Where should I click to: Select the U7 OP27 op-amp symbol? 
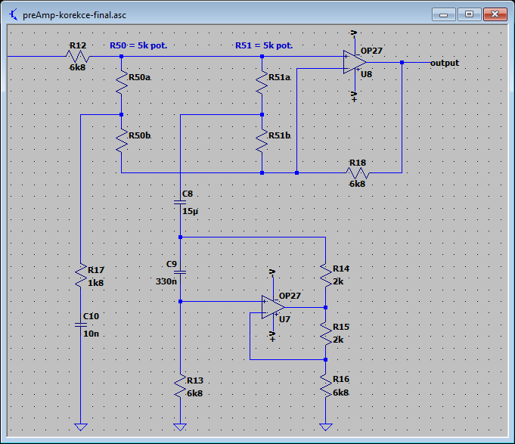point(273,307)
